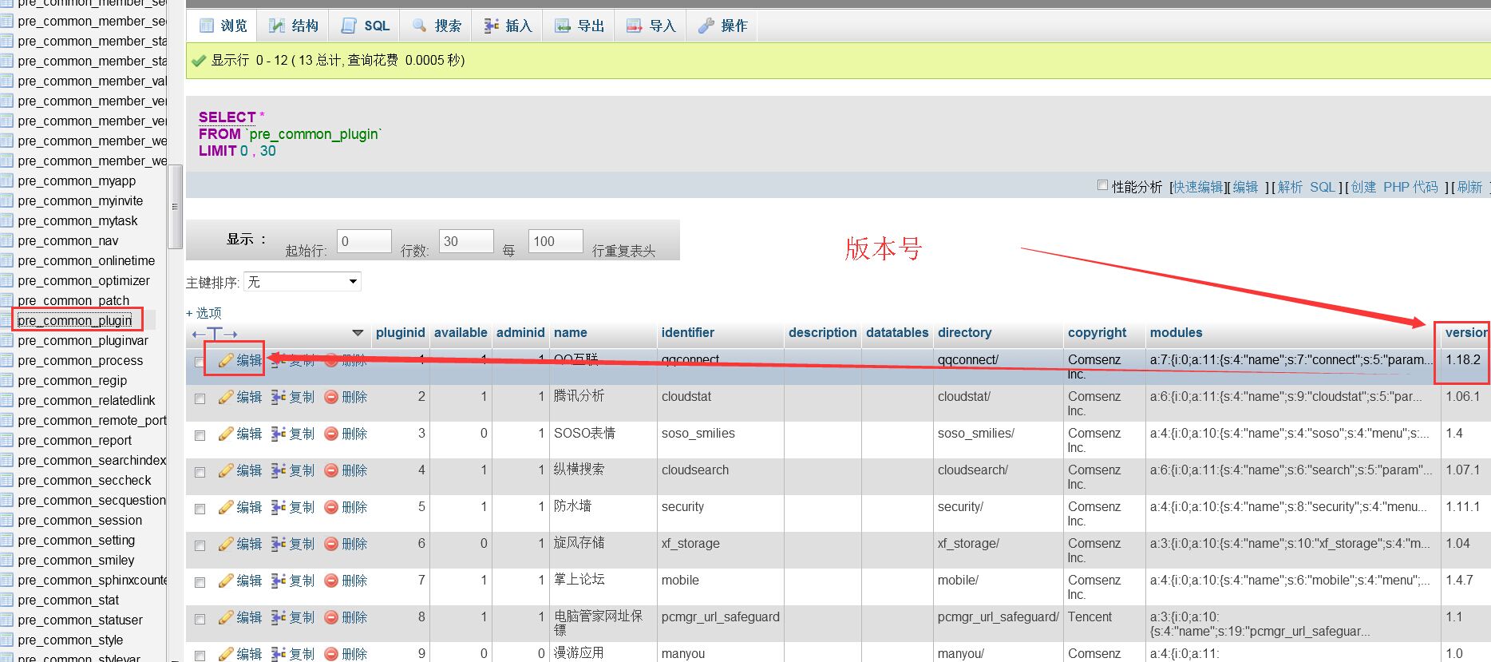
Task: Click table icon beside pre_common_session
Action: point(7,521)
